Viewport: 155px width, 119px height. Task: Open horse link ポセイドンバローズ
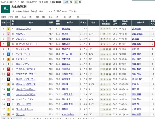26,84
